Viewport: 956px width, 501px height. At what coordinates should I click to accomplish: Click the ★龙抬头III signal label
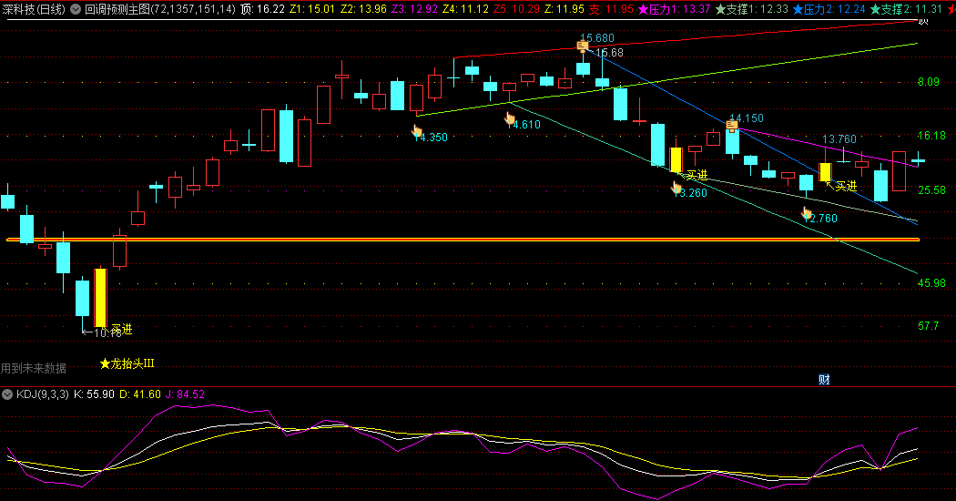pyautogui.click(x=127, y=363)
